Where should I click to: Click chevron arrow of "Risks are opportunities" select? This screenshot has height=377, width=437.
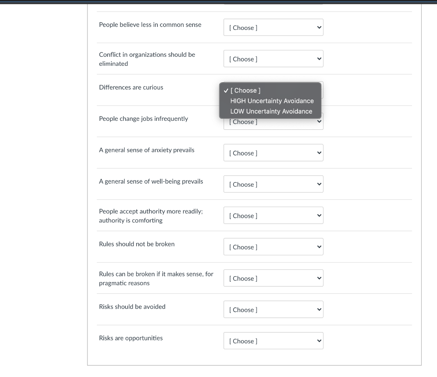pos(319,341)
